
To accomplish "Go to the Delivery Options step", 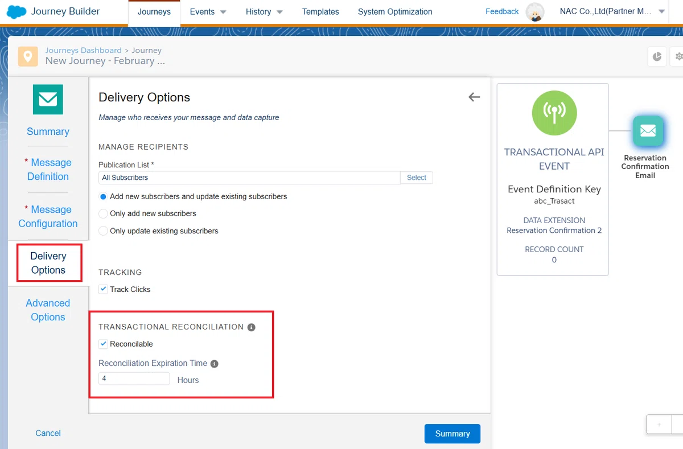I will tap(48, 263).
